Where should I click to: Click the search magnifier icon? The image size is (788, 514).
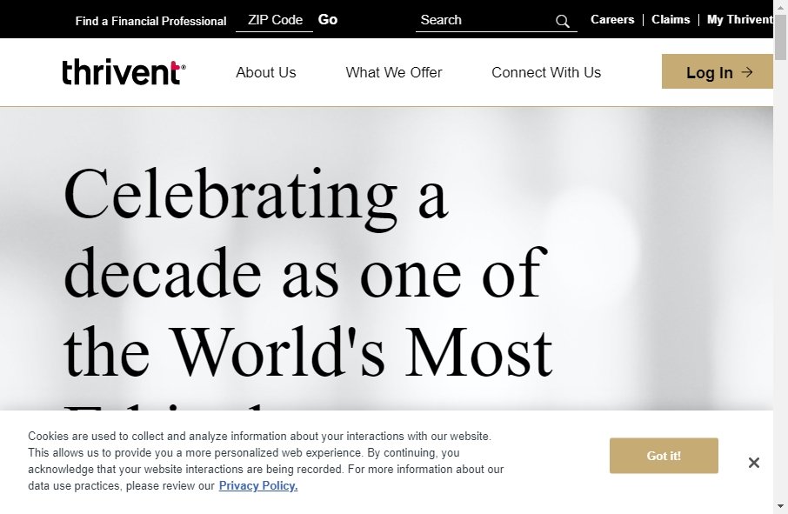(x=563, y=21)
